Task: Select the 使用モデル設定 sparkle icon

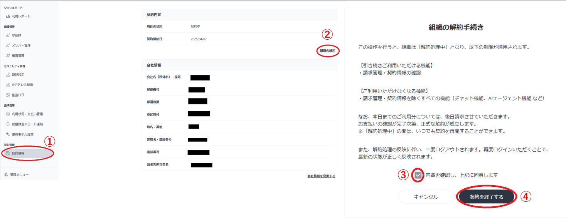Action: pyautogui.click(x=8, y=134)
